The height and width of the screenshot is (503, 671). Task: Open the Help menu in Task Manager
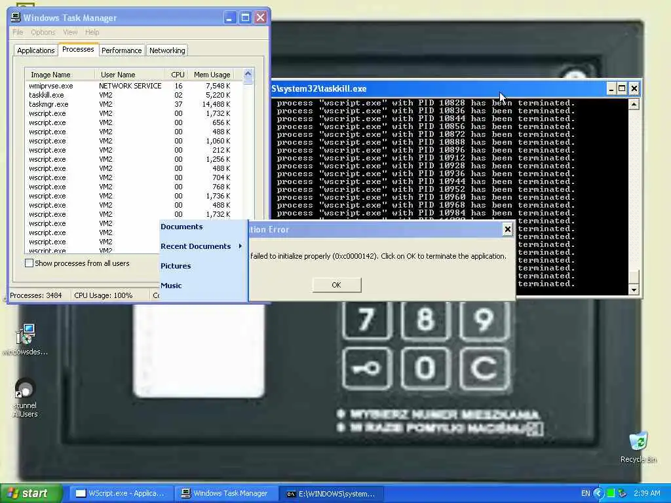click(x=92, y=32)
